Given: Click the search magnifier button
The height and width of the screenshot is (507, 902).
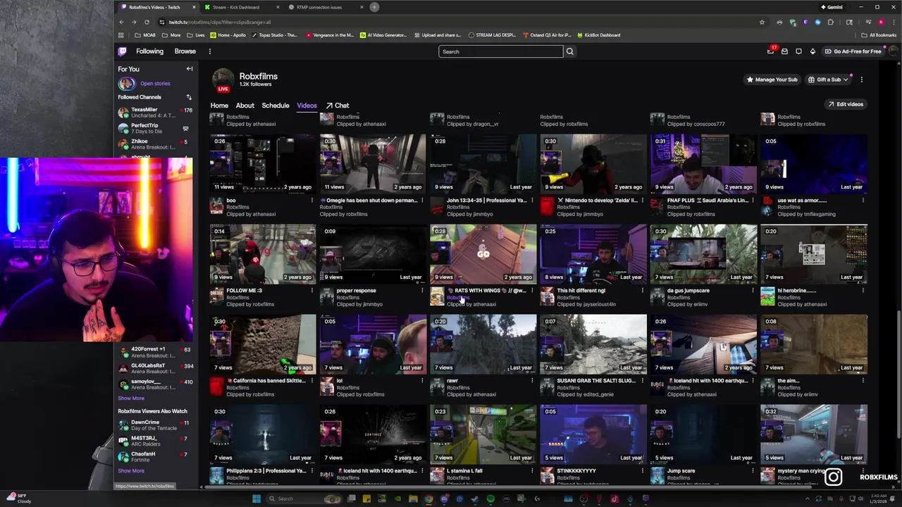Looking at the screenshot, I should pyautogui.click(x=569, y=51).
